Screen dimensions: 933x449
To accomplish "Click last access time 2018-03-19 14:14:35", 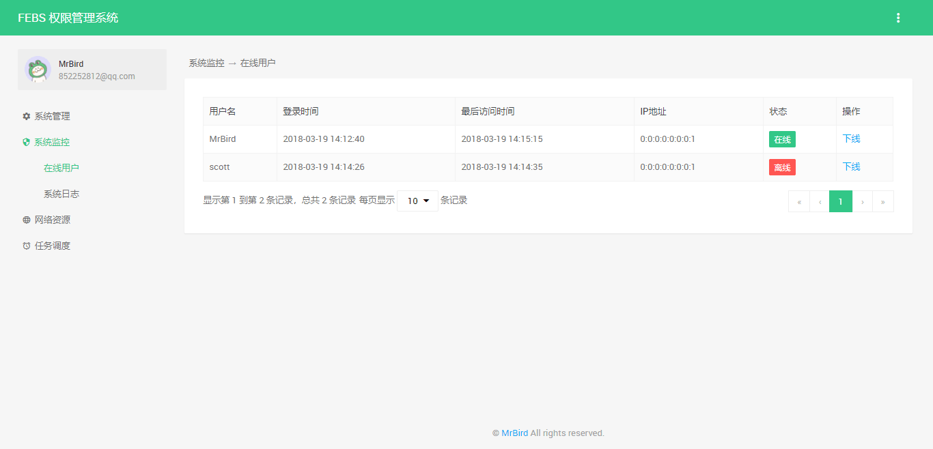I will click(502, 167).
